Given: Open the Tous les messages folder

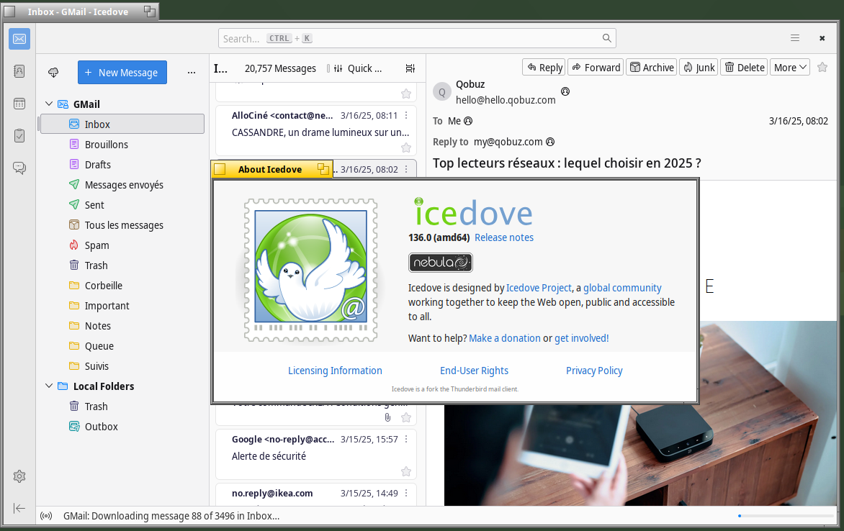Looking at the screenshot, I should (122, 225).
